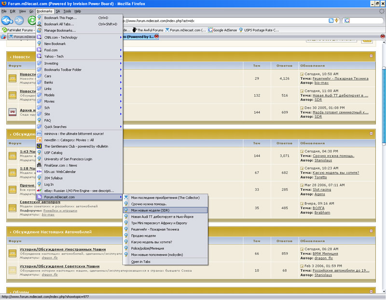Click the eBay bookmark favicon
The image size is (386, 300).
39,190
